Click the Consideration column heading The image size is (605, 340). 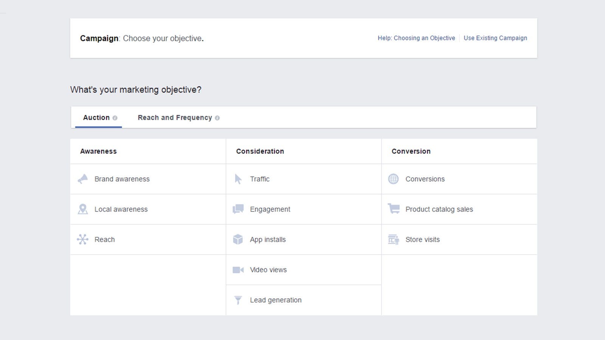click(x=260, y=151)
